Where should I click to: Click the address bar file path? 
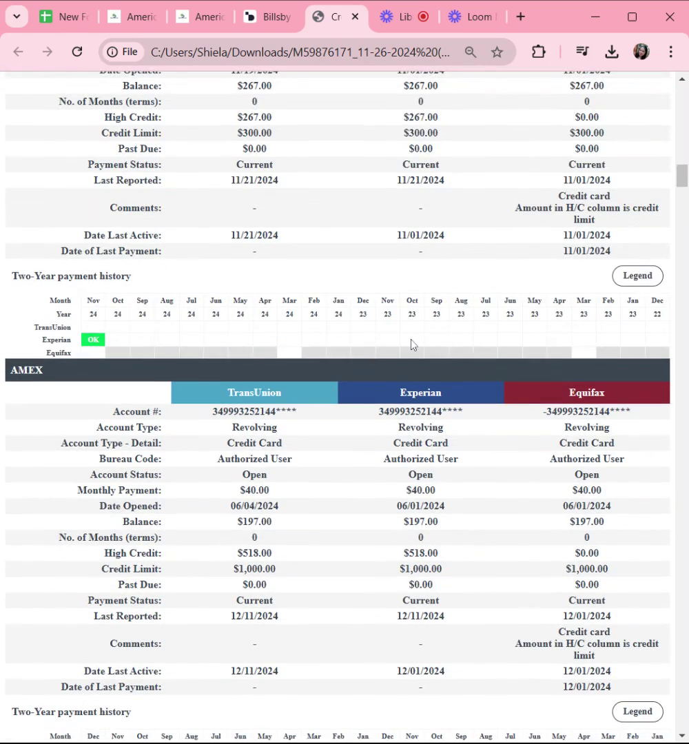pos(300,52)
